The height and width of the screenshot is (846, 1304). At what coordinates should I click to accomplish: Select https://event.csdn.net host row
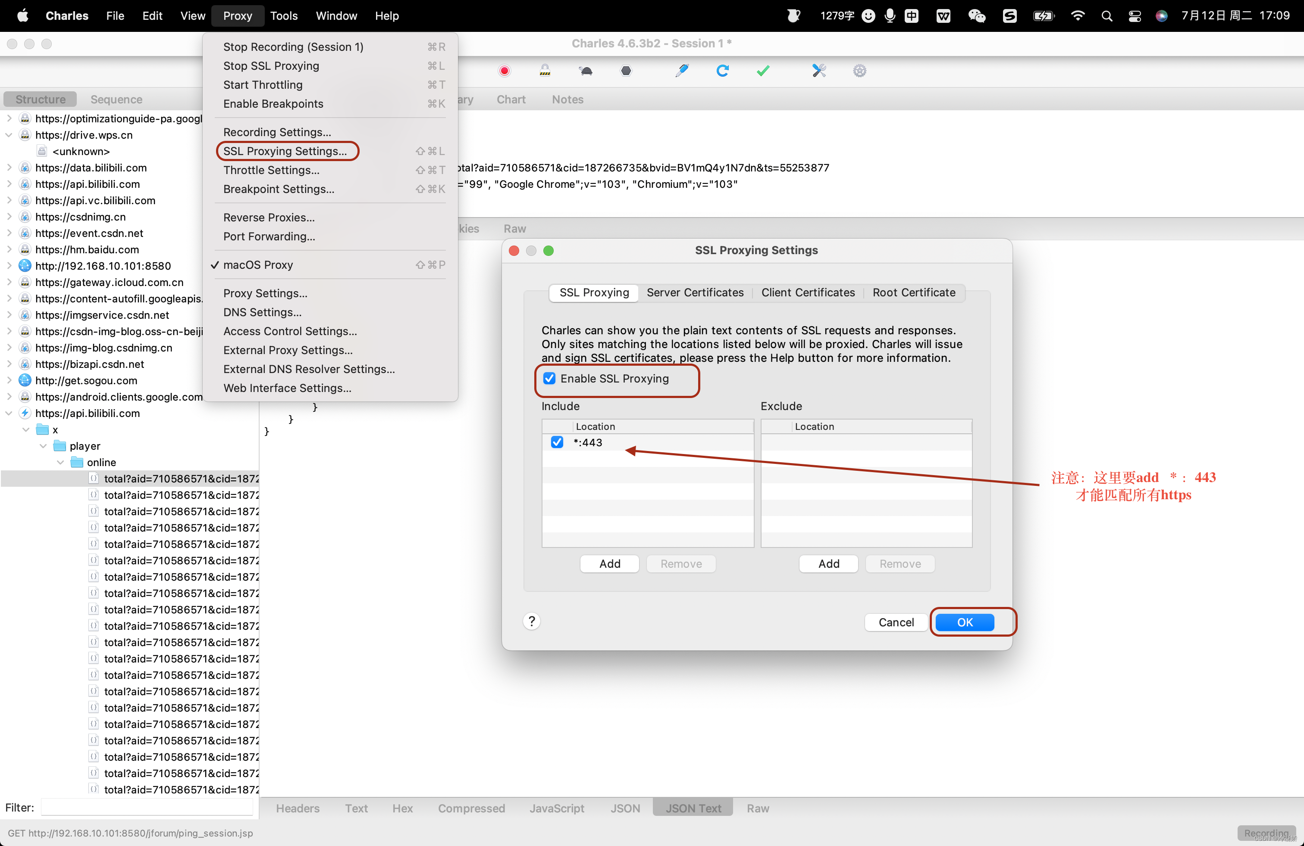[x=89, y=233]
